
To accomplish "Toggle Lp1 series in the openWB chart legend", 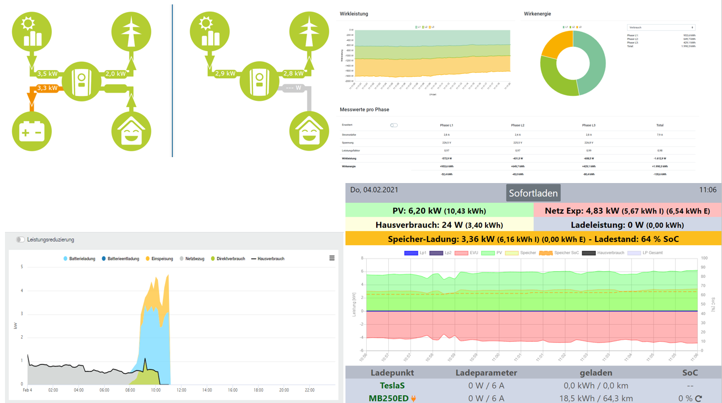I will (415, 253).
